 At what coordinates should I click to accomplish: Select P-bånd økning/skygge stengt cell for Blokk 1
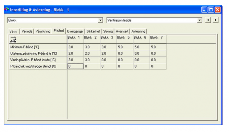(x=75, y=66)
